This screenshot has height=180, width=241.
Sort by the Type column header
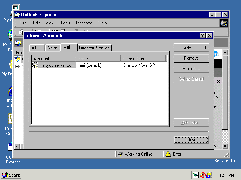[x=99, y=59]
